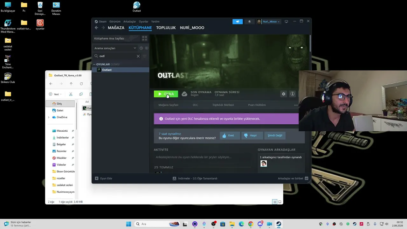The height and width of the screenshot is (229, 407).
Task: Open İndirmeler downloads status
Action: (x=195, y=178)
